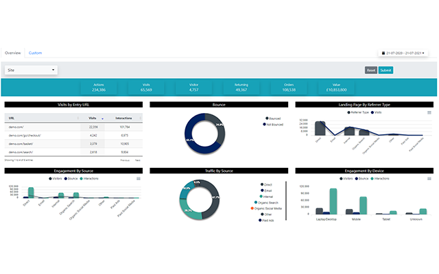Click Laptop/Desktop Interactions bar in device chart
This screenshot has width=439, height=274.
[333, 201]
